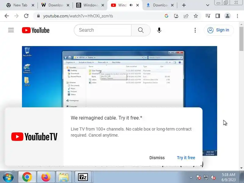Click the browser forward arrow
The width and height of the screenshot is (244, 183).
tap(16, 16)
